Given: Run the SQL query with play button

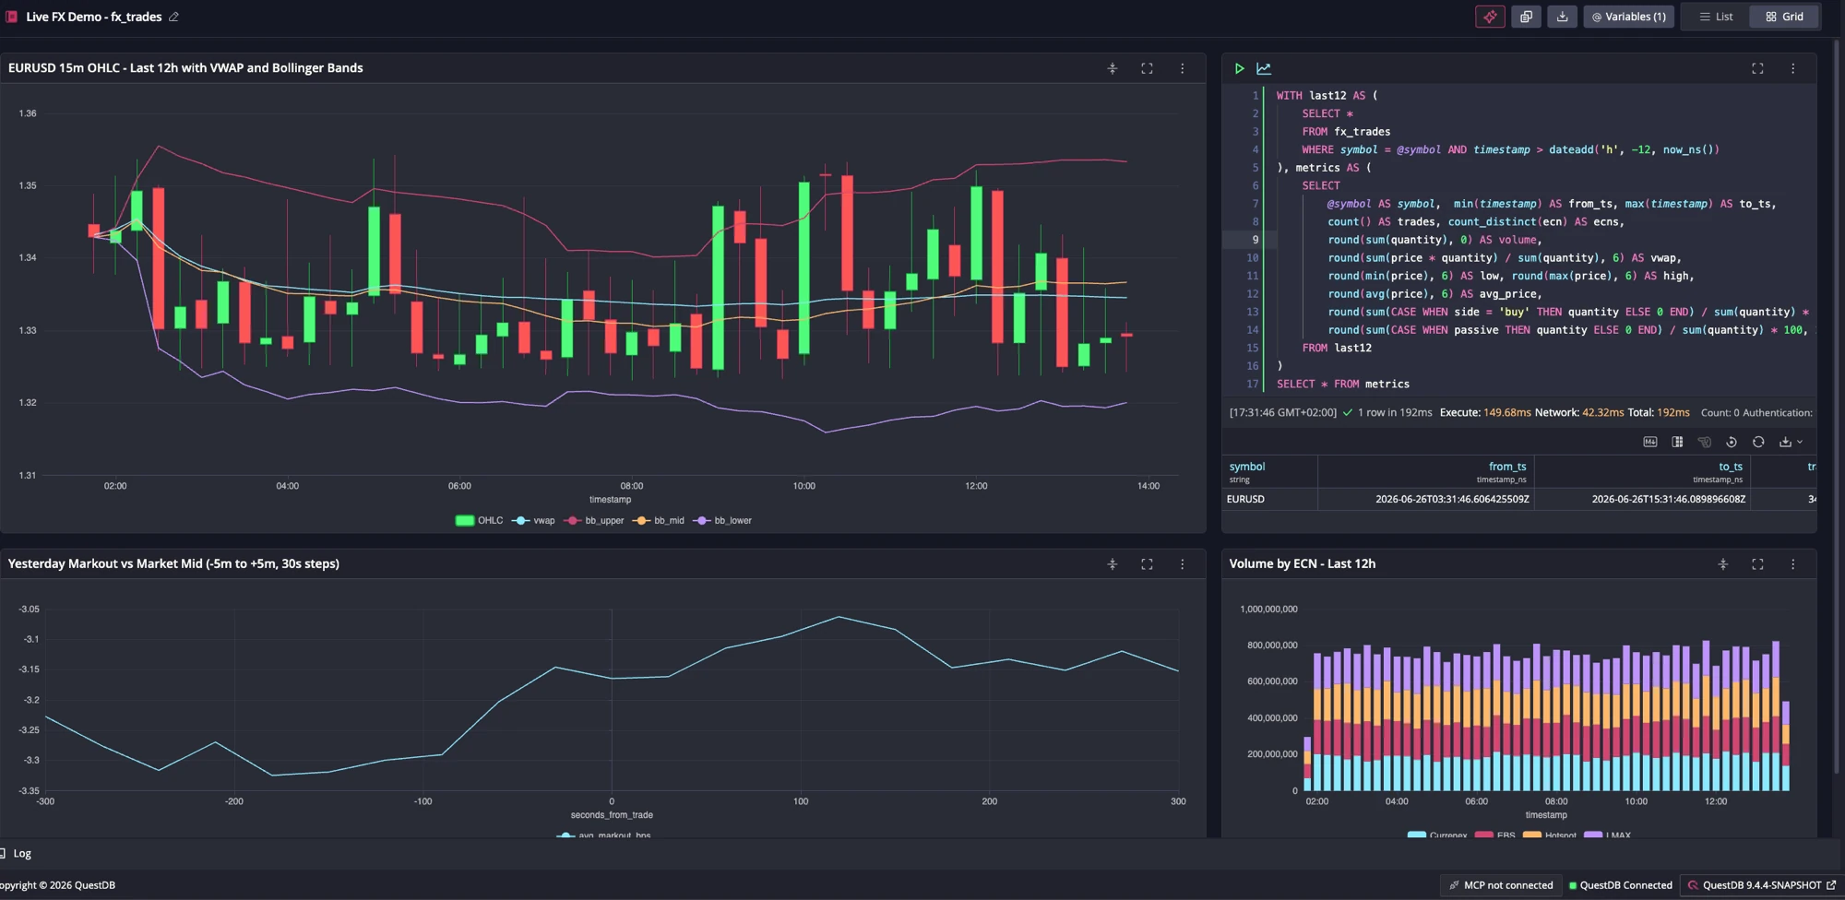Looking at the screenshot, I should tap(1239, 68).
